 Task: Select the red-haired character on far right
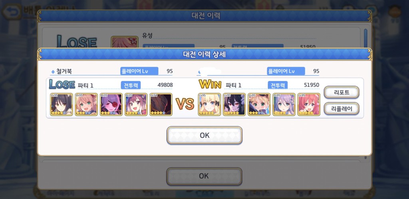309,104
